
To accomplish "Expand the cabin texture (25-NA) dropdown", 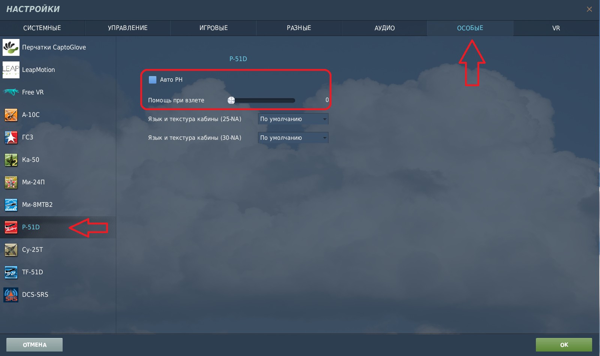I will 293,119.
